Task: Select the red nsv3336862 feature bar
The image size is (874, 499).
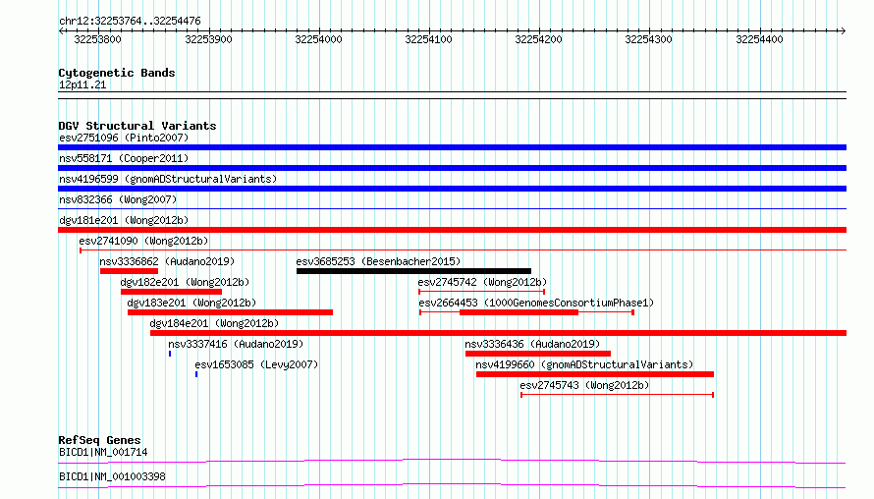Action: pyautogui.click(x=129, y=271)
